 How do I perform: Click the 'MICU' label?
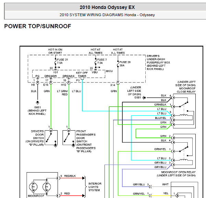click(x=109, y=71)
